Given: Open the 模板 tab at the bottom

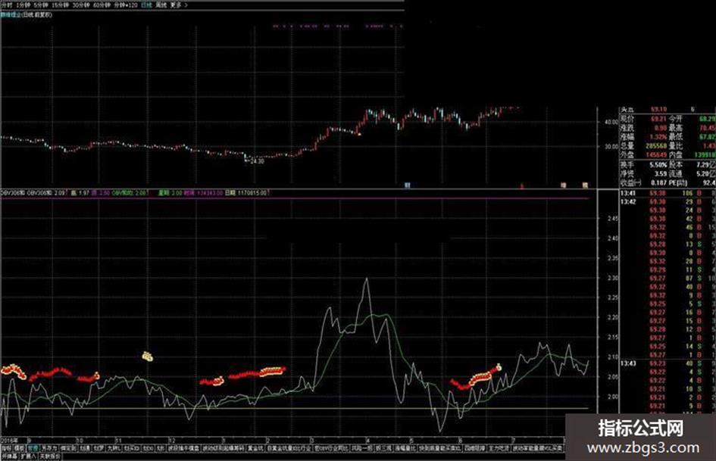Looking at the screenshot, I should (x=19, y=448).
